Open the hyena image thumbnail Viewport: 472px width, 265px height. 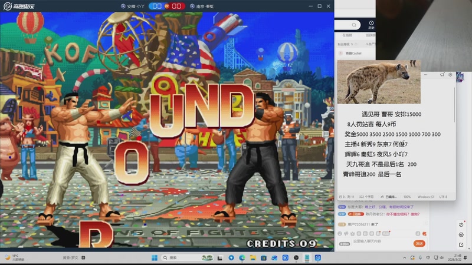point(379,82)
